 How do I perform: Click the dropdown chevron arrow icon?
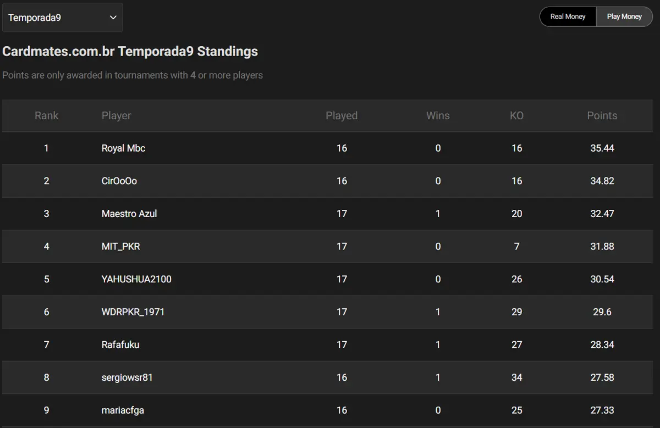coord(113,18)
